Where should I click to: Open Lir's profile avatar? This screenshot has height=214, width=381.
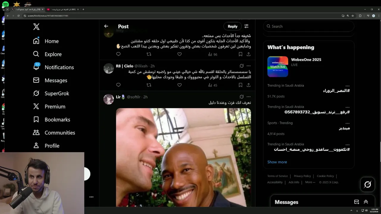[x=109, y=99]
